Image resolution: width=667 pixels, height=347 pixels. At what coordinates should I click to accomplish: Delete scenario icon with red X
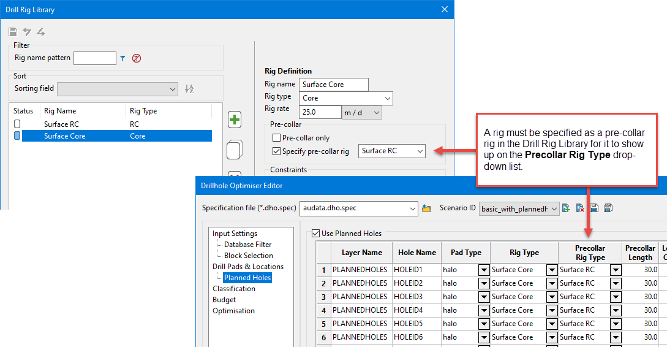click(x=580, y=208)
